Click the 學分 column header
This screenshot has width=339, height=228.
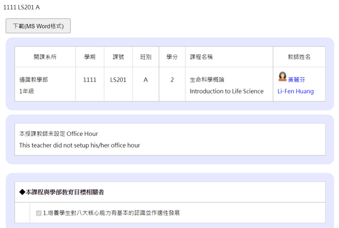coord(172,57)
